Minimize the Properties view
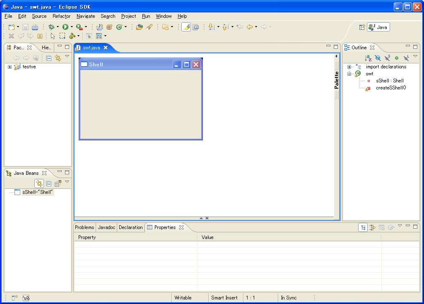The width and height of the screenshot is (424, 304). [x=408, y=226]
